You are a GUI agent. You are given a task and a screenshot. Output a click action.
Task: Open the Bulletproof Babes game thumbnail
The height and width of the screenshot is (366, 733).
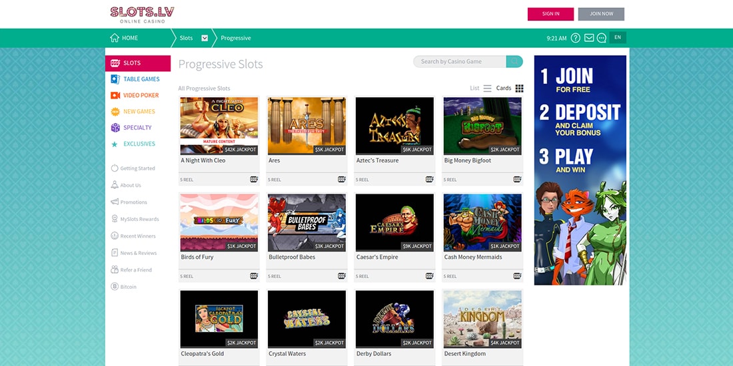pyautogui.click(x=307, y=223)
